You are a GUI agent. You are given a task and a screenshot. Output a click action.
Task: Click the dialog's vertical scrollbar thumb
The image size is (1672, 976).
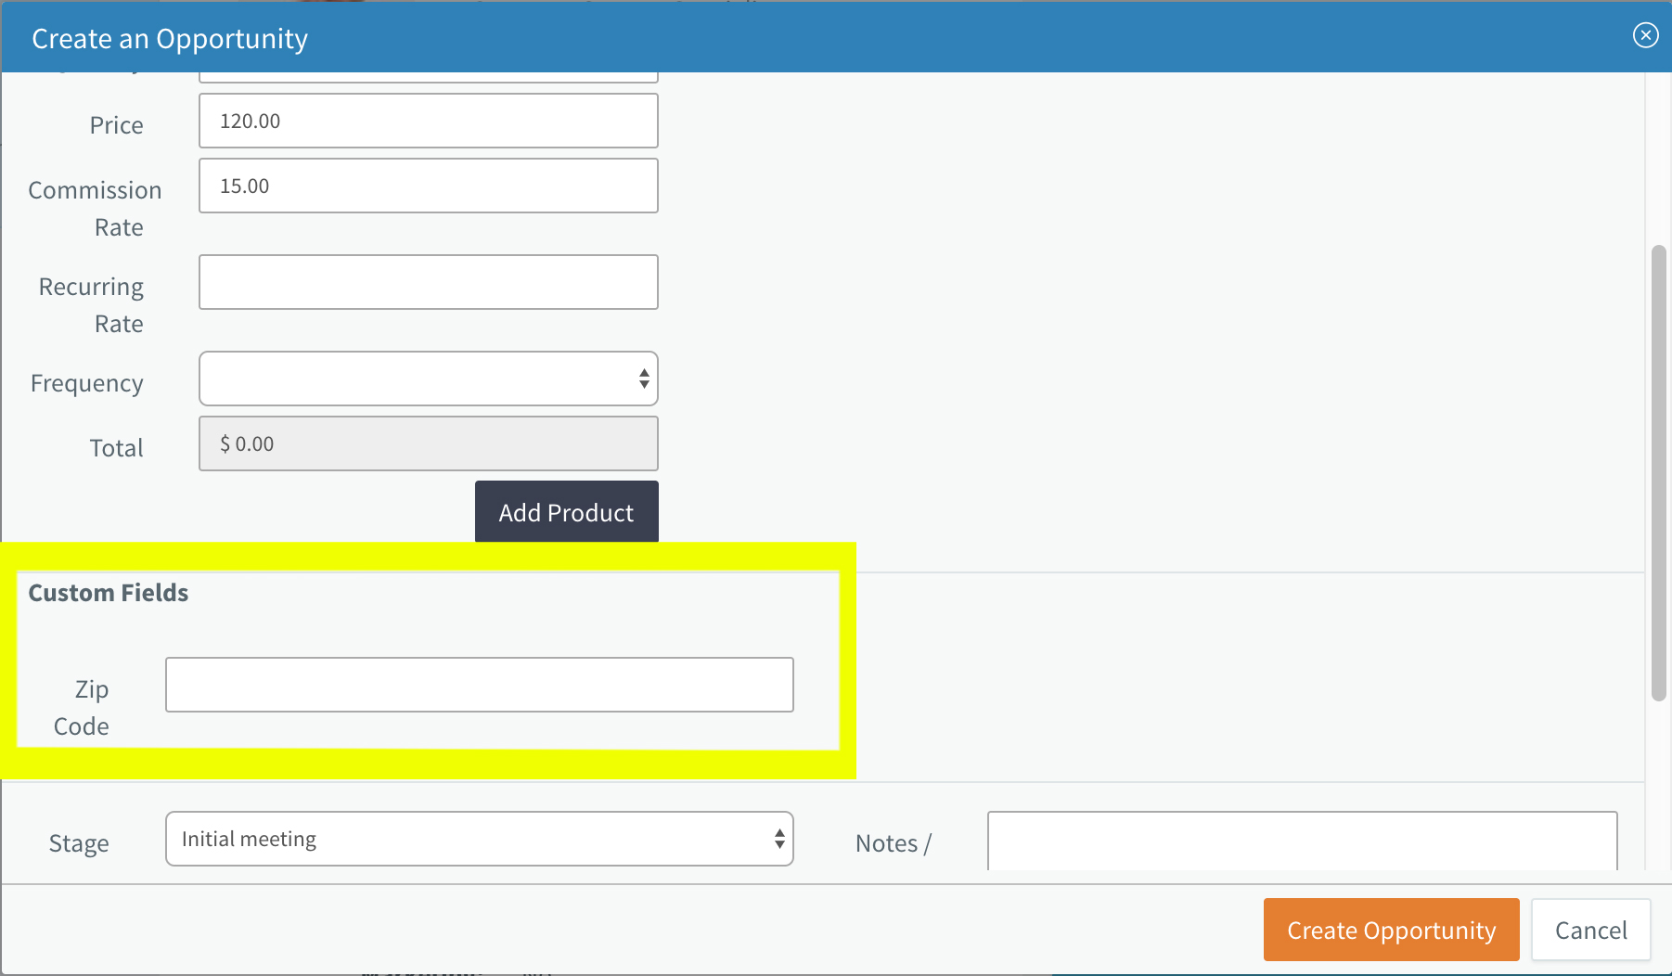click(x=1659, y=473)
